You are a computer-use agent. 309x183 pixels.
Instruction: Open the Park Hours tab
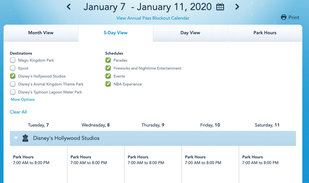pyautogui.click(x=265, y=33)
